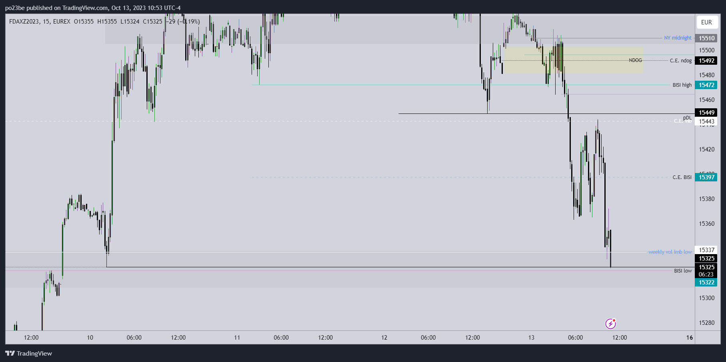
Task: Click the 15492 black price label
Action: (706, 61)
